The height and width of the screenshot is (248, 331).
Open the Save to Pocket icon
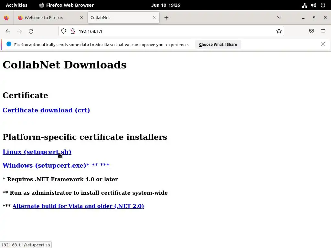pyautogui.click(x=312, y=31)
